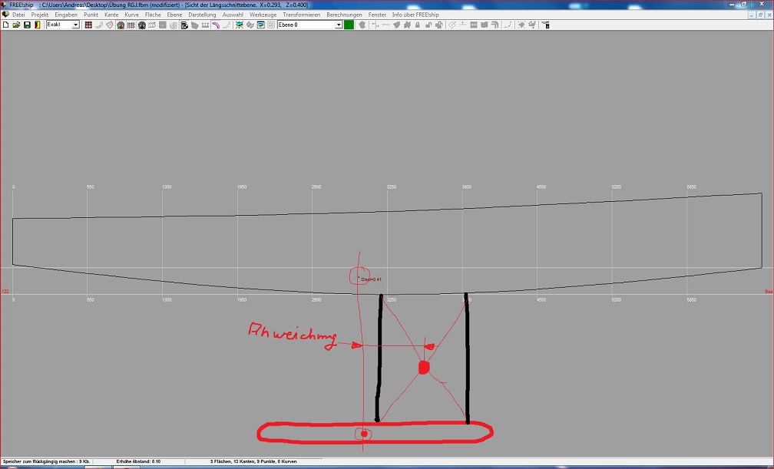This screenshot has height=469, width=774.
Task: Click the Dist=0.41 marker point
Action: click(359, 278)
